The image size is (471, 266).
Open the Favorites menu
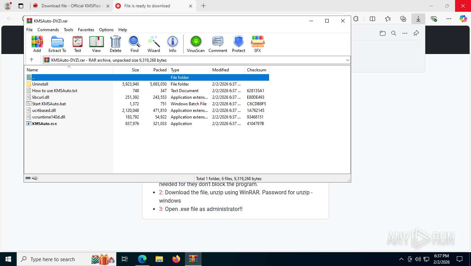coord(86,30)
